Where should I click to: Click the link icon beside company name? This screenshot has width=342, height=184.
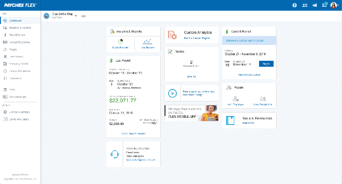pyautogui.click(x=83, y=16)
